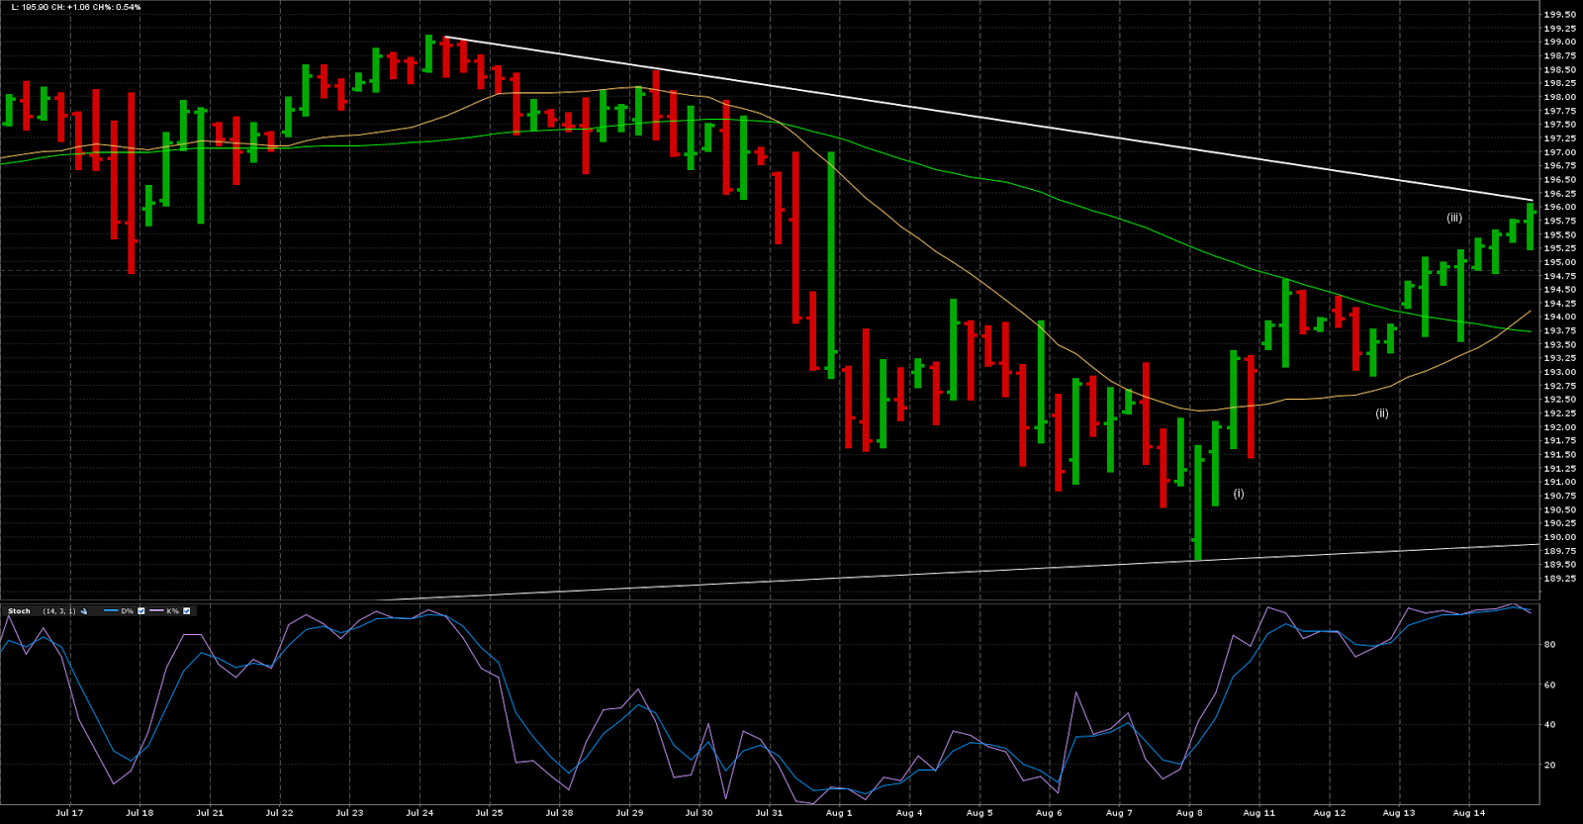The width and height of the screenshot is (1583, 824).
Task: Click the 20 level on Stoch axis
Action: [x=1550, y=766]
